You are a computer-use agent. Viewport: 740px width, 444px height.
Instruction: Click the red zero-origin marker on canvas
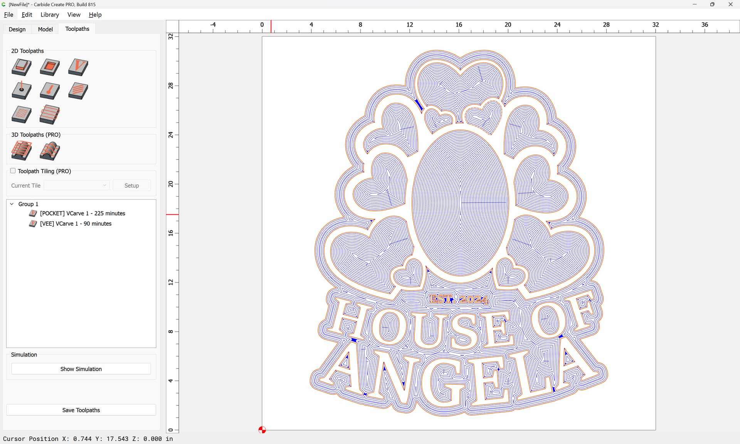[x=262, y=430]
